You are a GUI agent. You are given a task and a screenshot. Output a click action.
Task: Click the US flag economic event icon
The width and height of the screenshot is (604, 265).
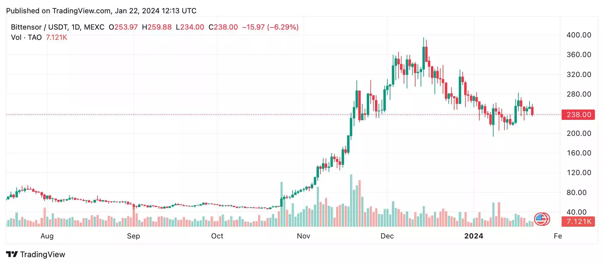[x=542, y=219]
